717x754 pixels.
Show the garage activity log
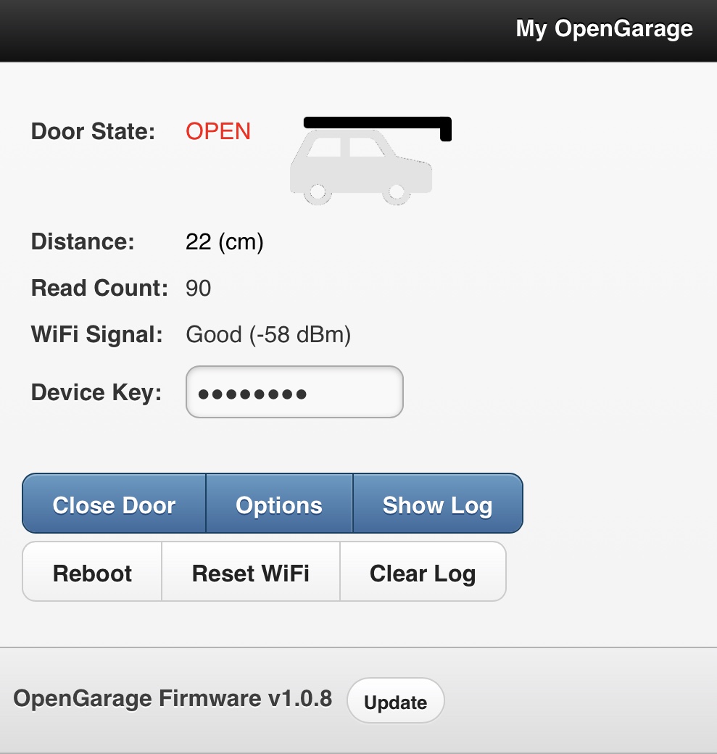point(437,505)
